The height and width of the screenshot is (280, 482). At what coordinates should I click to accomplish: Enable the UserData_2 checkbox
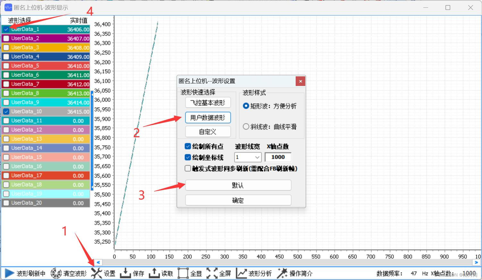(6, 38)
